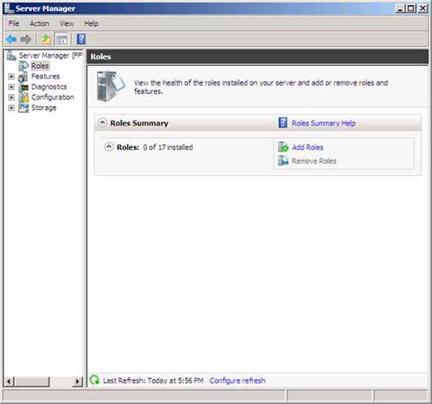The height and width of the screenshot is (404, 432).
Task: Open the View menu
Action: click(67, 24)
